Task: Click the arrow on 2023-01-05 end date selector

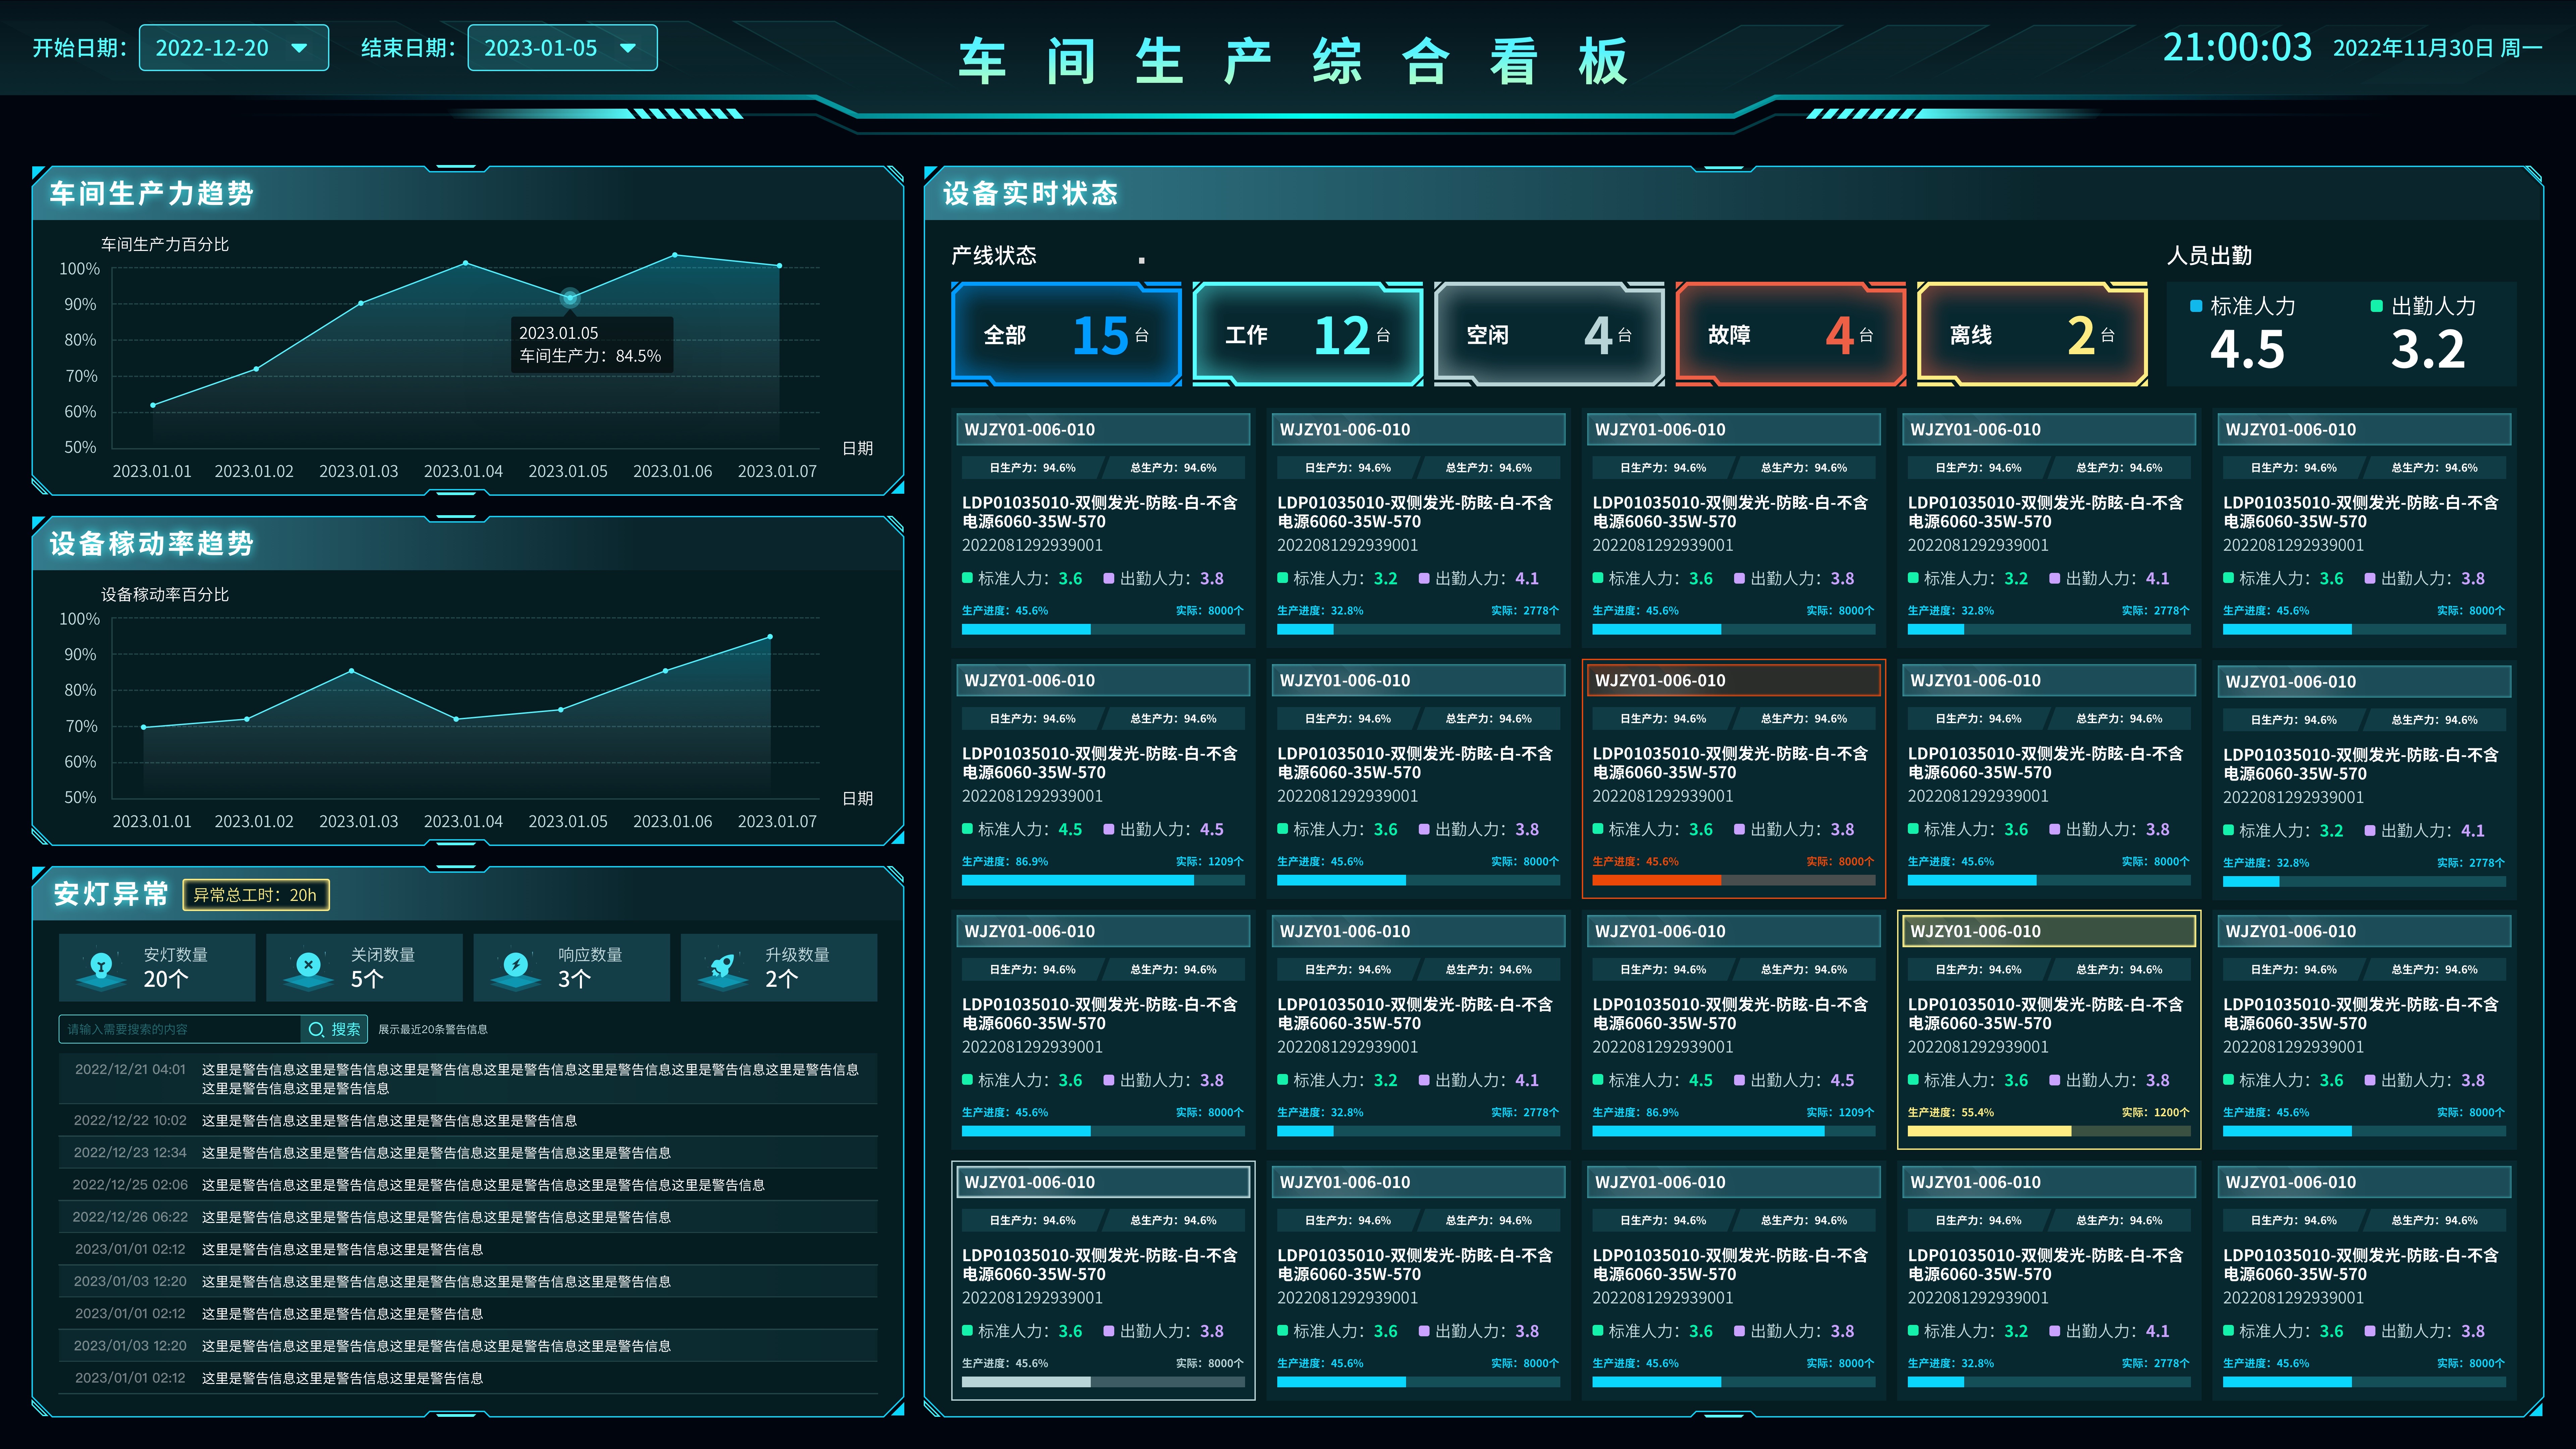Action: (x=628, y=48)
